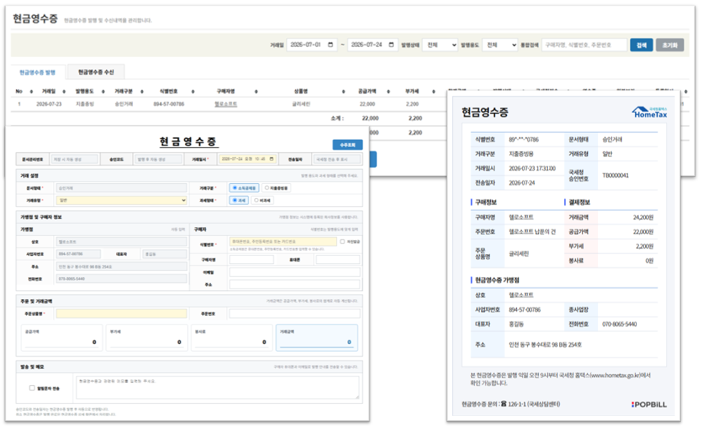Screen dimensions: 704x429
Task: Open the start date calendar picker icon
Action: pos(331,45)
